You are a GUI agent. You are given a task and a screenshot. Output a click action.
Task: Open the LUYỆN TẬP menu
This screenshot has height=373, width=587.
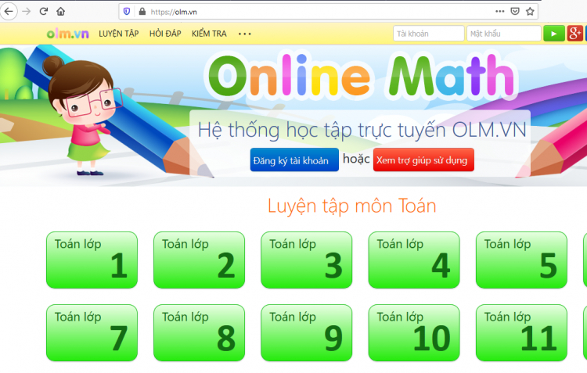tap(119, 34)
